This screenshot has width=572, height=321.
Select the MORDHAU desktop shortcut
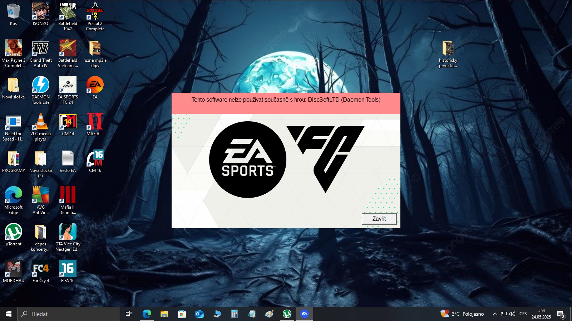pyautogui.click(x=13, y=272)
